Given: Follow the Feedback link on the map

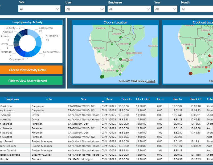Looking at the screenshot, I should pyautogui.click(x=151, y=81).
